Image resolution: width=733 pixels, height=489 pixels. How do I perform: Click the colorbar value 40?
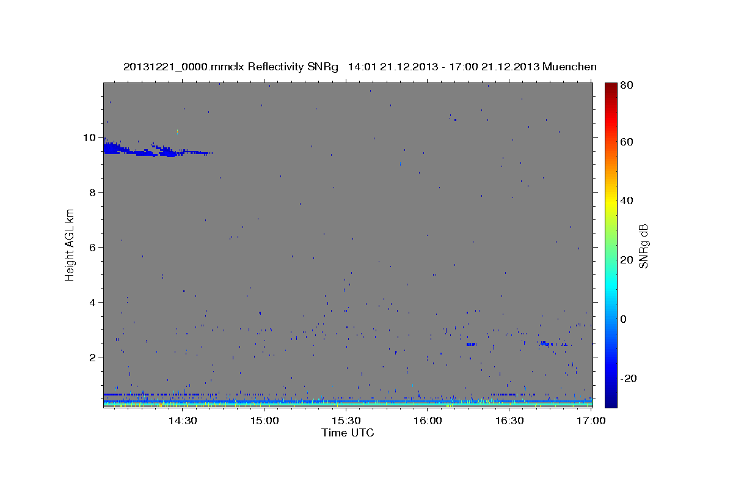click(626, 200)
